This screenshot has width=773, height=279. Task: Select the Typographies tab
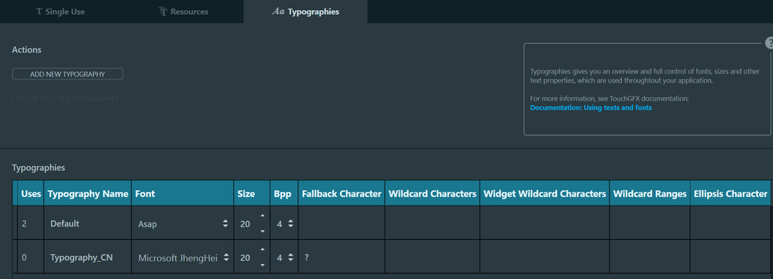coord(305,12)
